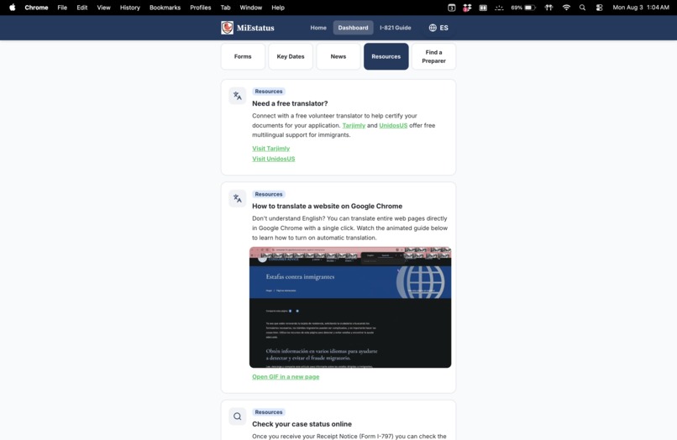
Task: Click the date and time clock
Action: (x=641, y=8)
